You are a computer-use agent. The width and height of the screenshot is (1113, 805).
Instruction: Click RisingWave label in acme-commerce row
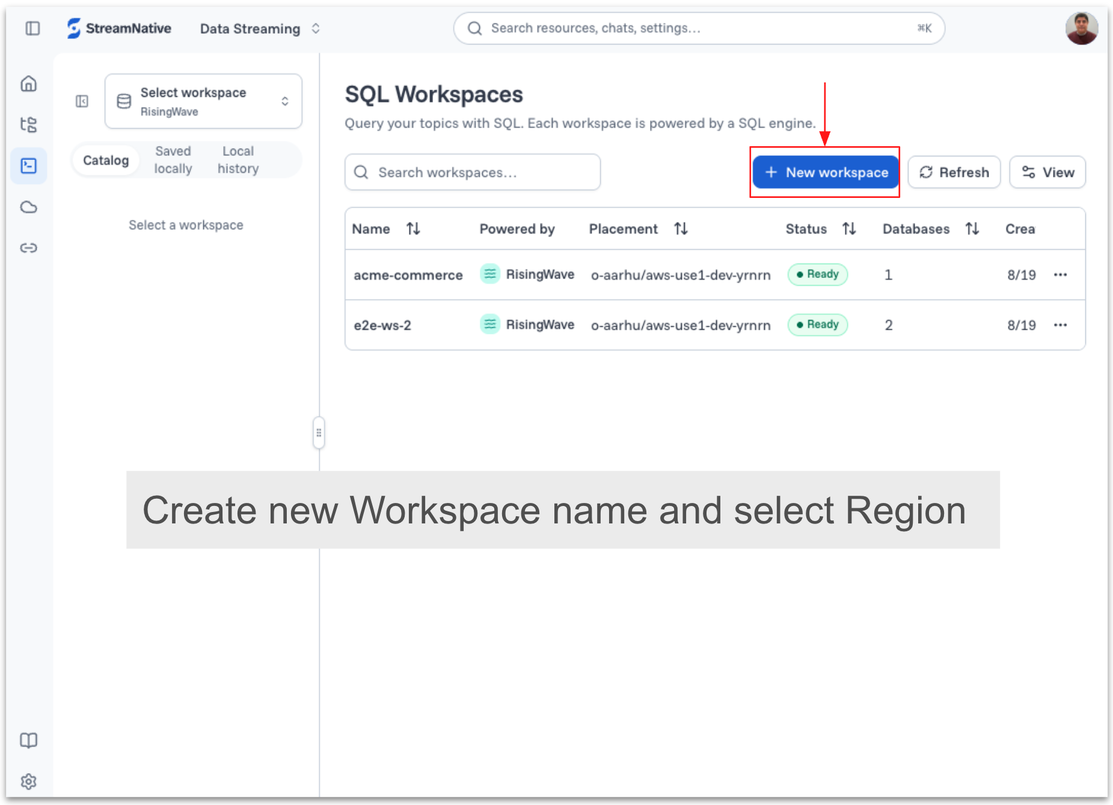(x=540, y=274)
